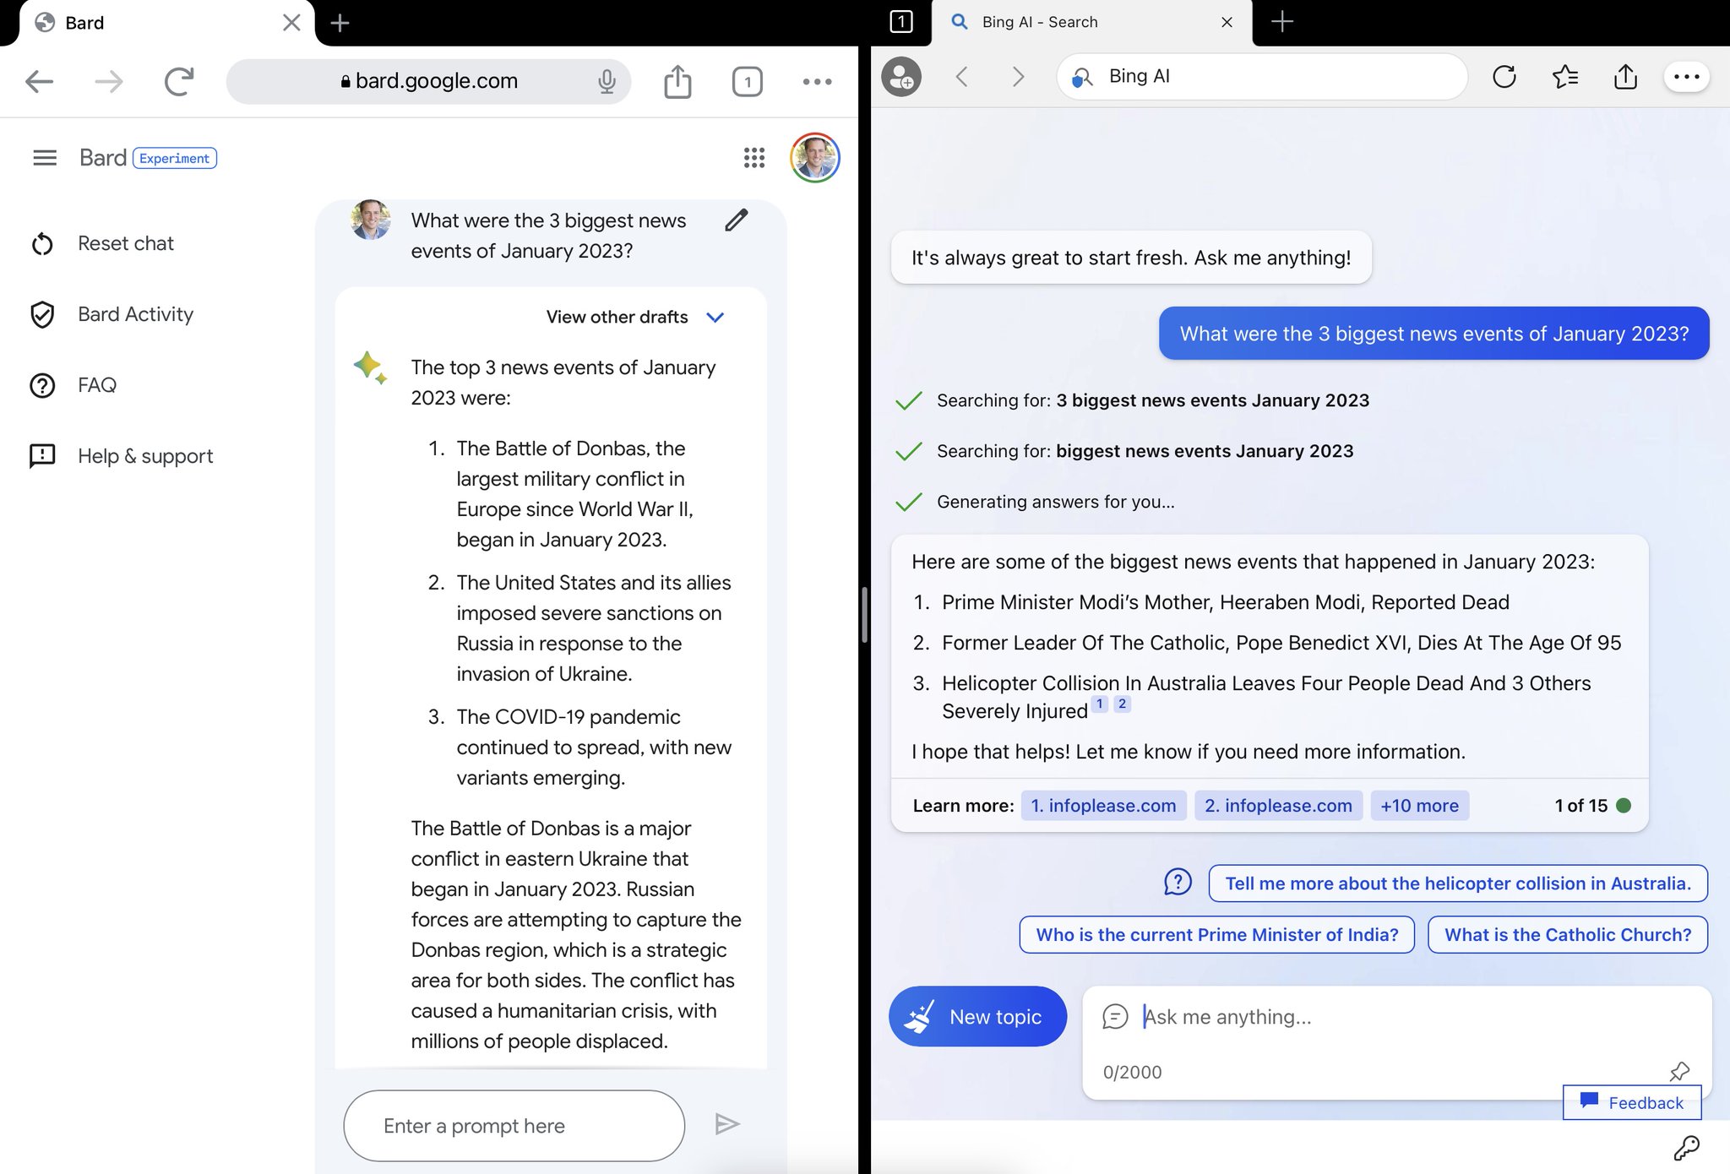The image size is (1730, 1174).
Task: Open favorites in the Bing browser
Action: pyautogui.click(x=1565, y=77)
